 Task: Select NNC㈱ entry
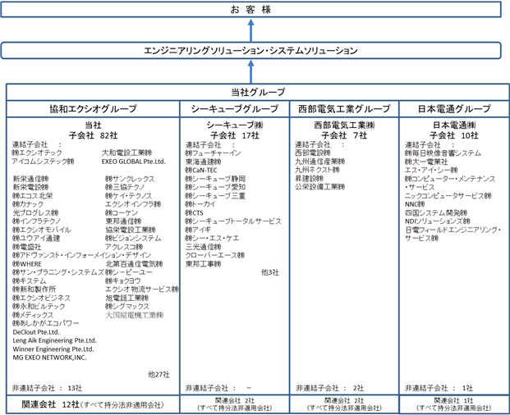click(415, 204)
